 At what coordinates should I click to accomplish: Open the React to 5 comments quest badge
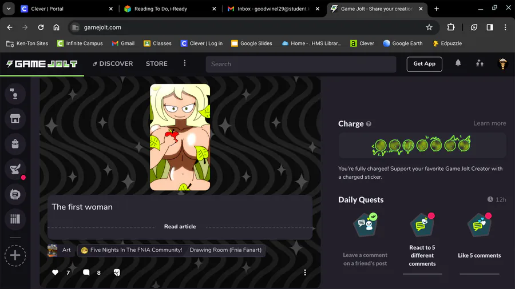pyautogui.click(x=422, y=224)
